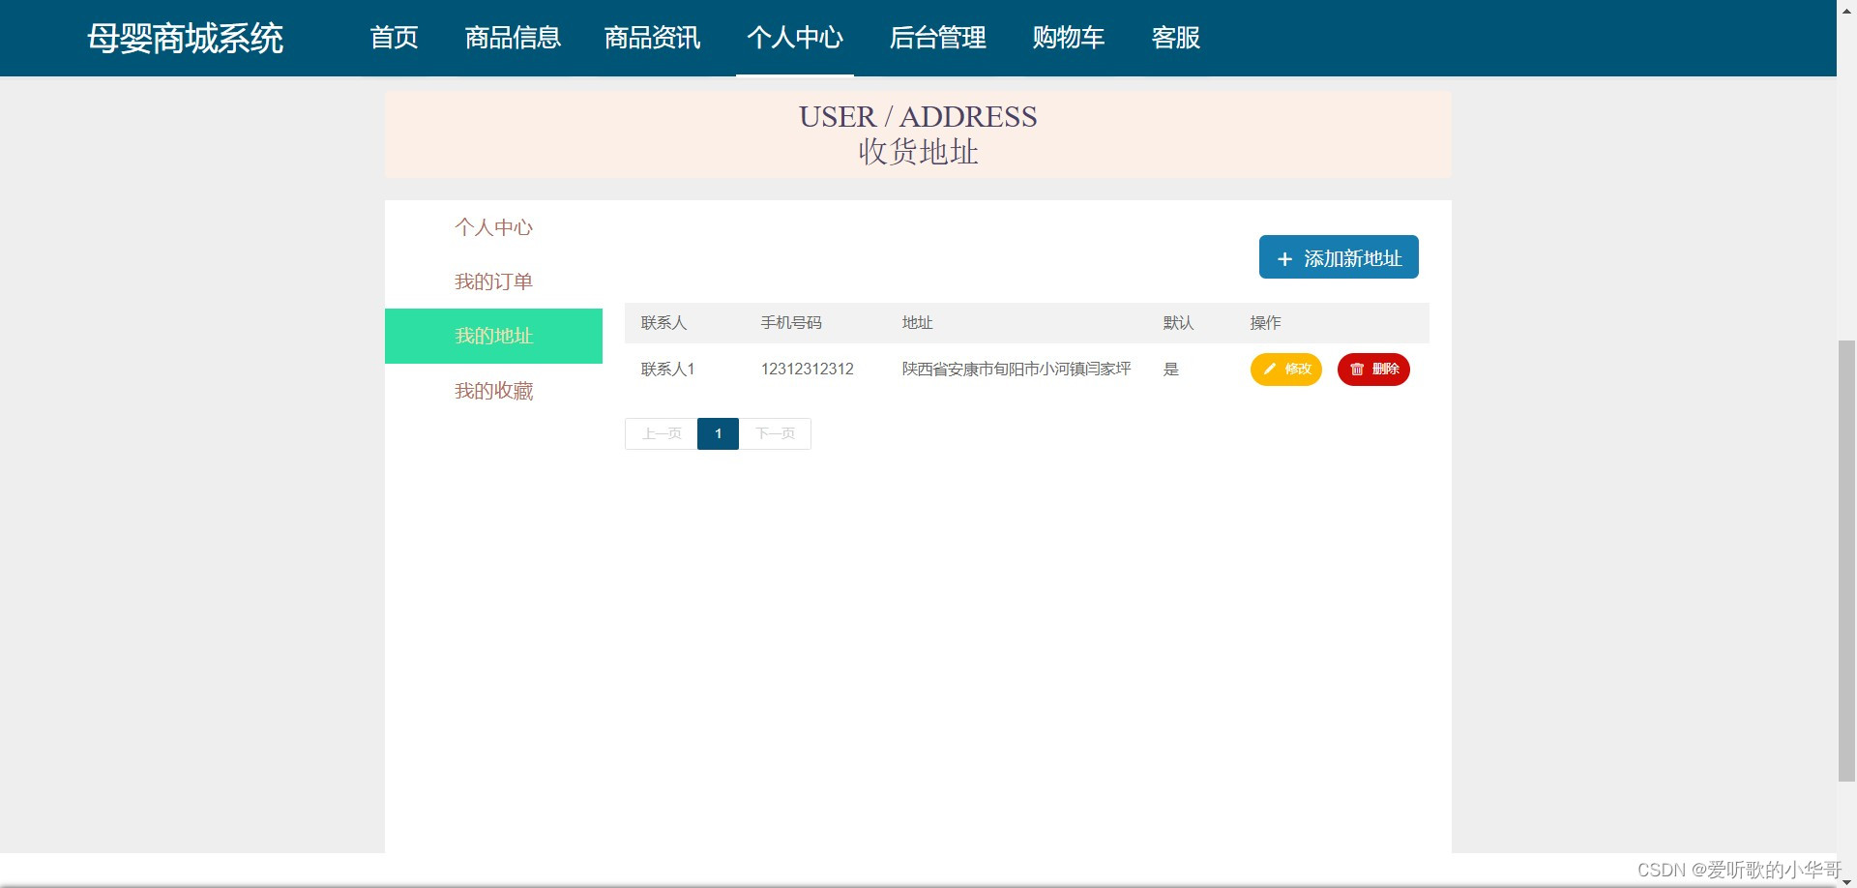Click the 联系人 column header
The width and height of the screenshot is (1857, 888).
pyautogui.click(x=663, y=323)
